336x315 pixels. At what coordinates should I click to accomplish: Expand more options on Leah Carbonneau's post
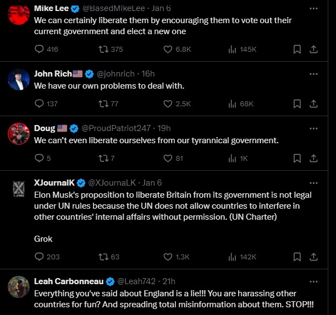pyautogui.click(x=313, y=281)
